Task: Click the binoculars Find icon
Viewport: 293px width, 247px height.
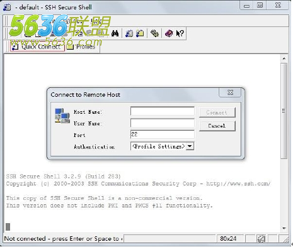Action: (x=115, y=33)
